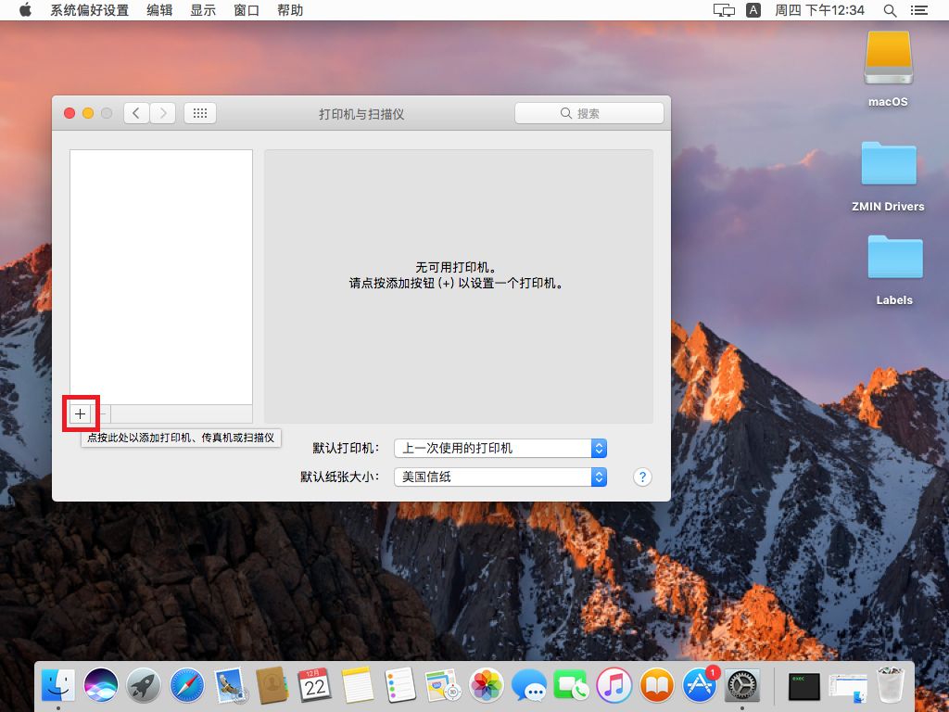
Task: Open the 窗口 menu
Action: coord(247,10)
